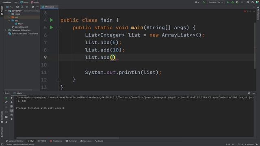260x146 pixels.
Task: Click JavaDev in the breadcrumb bar
Action: point(7,2)
